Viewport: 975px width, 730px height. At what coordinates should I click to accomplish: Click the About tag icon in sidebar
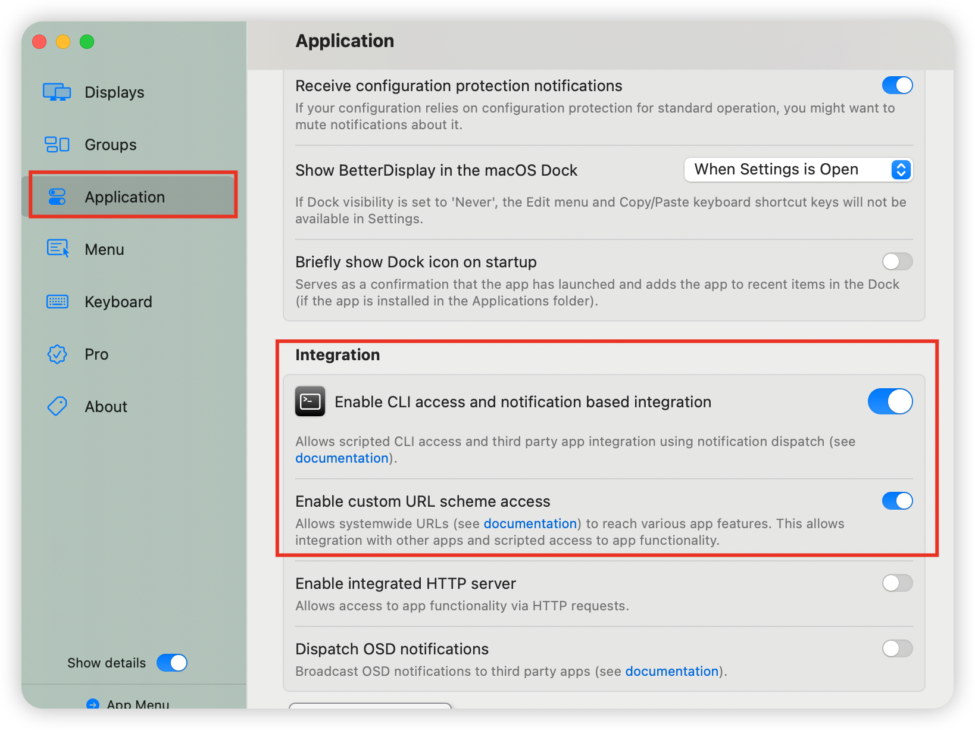click(57, 407)
